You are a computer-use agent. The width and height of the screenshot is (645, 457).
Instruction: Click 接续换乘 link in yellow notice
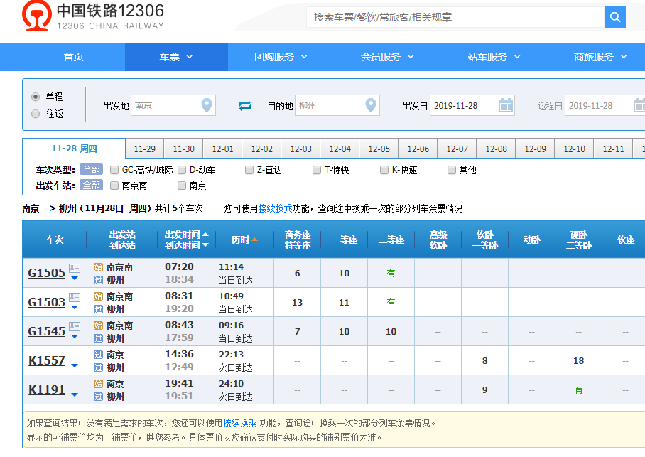240,423
